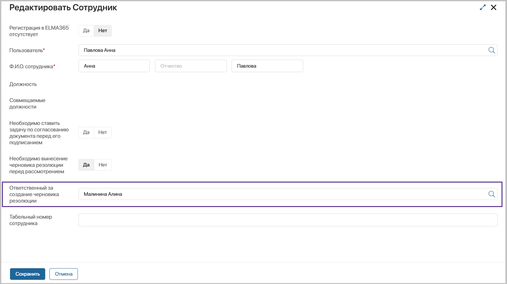This screenshot has height=284, width=507.
Task: Click the Табельный номер сотрудника field
Action: pos(288,220)
